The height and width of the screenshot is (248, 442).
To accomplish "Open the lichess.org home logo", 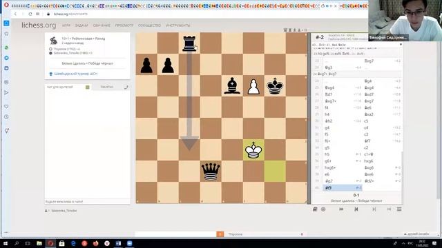I will 39,25.
